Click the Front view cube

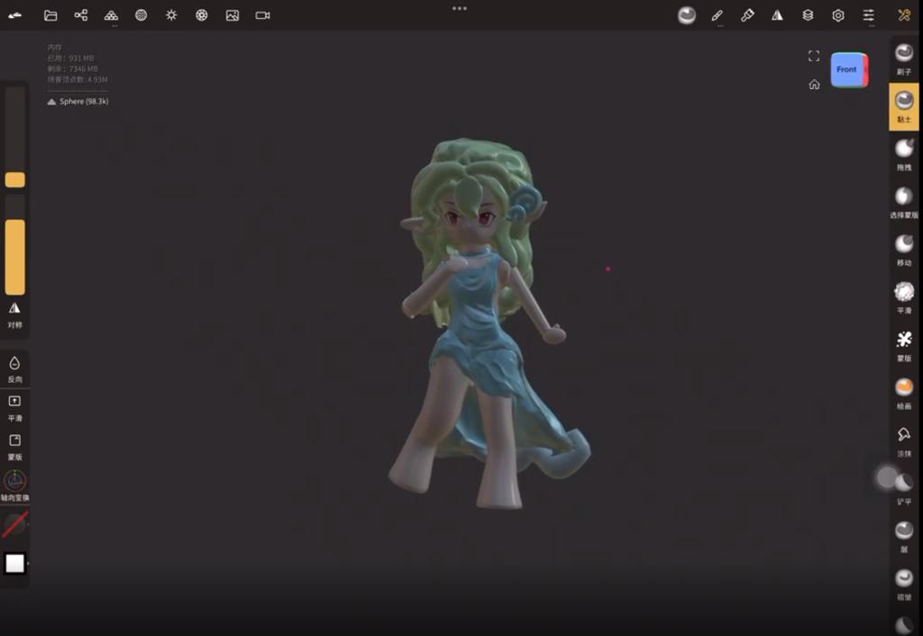[847, 70]
